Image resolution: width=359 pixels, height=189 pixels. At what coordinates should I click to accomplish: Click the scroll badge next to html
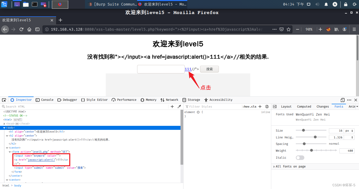18,120
